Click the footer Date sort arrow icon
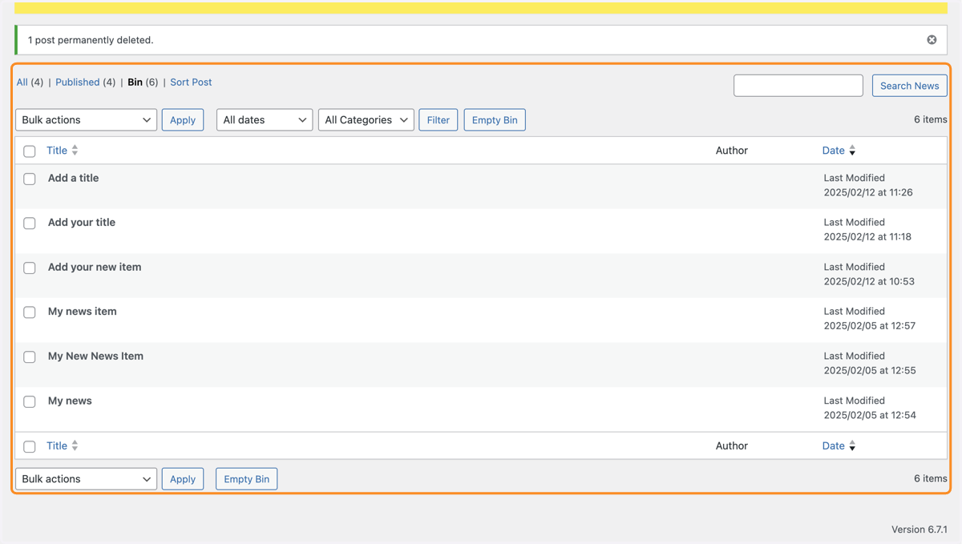This screenshot has width=962, height=544. click(x=852, y=445)
